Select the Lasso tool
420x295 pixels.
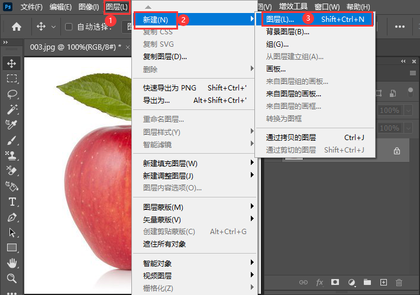[x=11, y=94]
